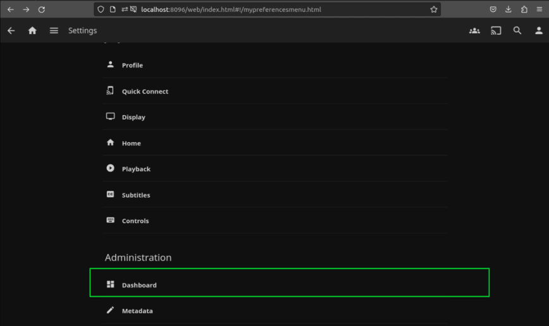Open the Quick Connect settings entry

coord(275,91)
